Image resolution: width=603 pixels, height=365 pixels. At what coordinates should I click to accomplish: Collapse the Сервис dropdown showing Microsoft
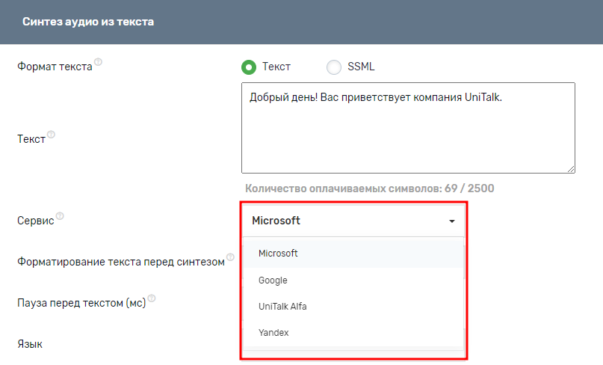(353, 221)
